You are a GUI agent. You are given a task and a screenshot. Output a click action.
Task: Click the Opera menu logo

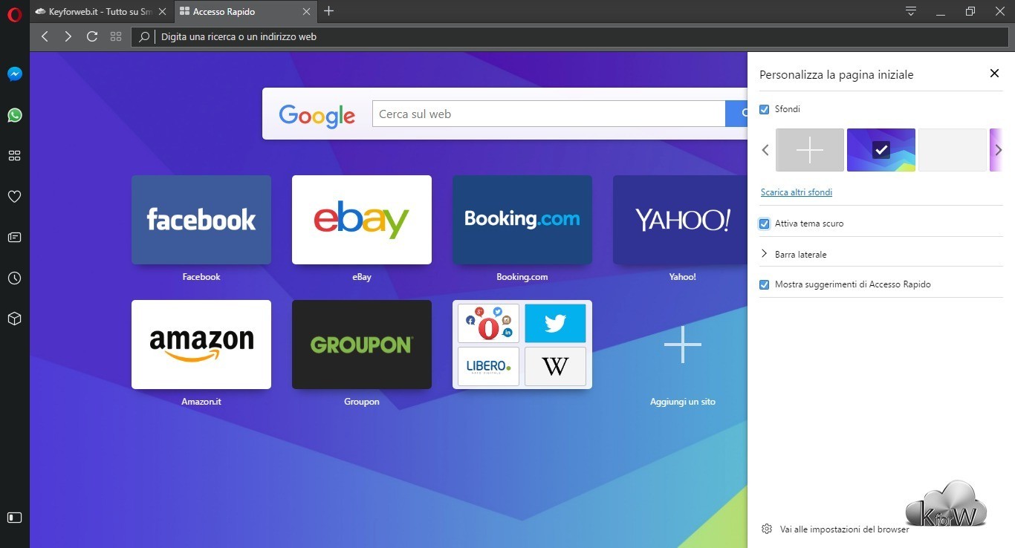14,14
